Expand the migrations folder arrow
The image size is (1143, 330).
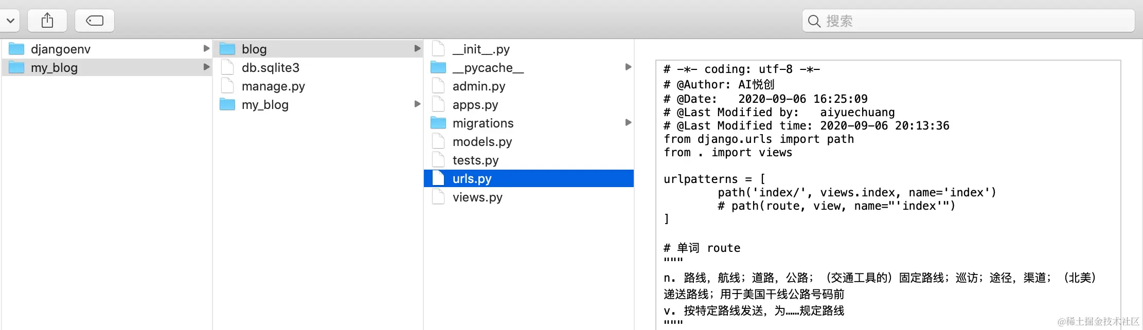click(x=628, y=122)
